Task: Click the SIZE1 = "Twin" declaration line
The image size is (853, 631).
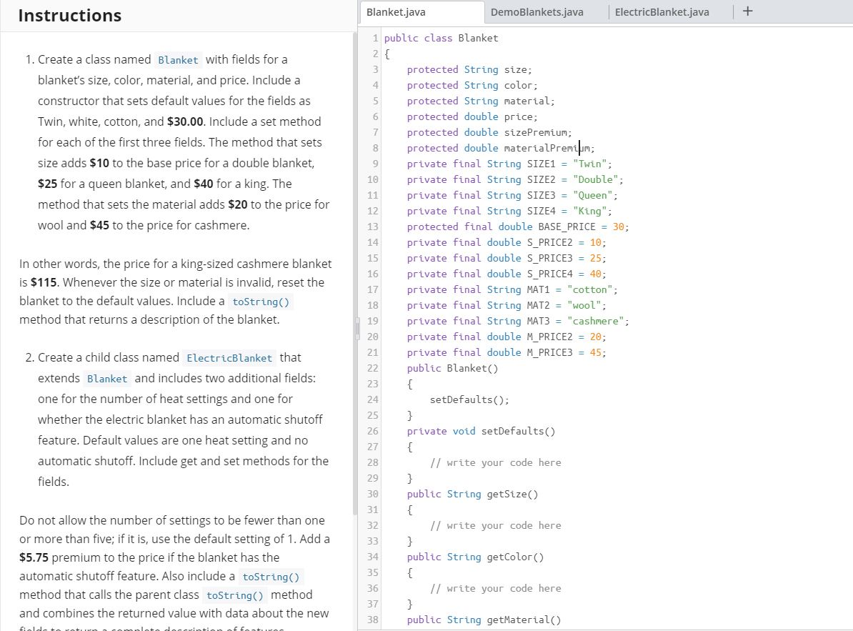Action: (509, 164)
